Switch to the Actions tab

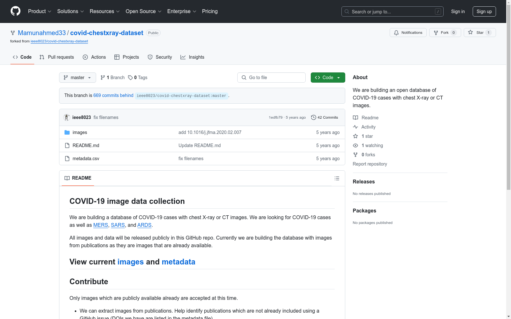(94, 57)
